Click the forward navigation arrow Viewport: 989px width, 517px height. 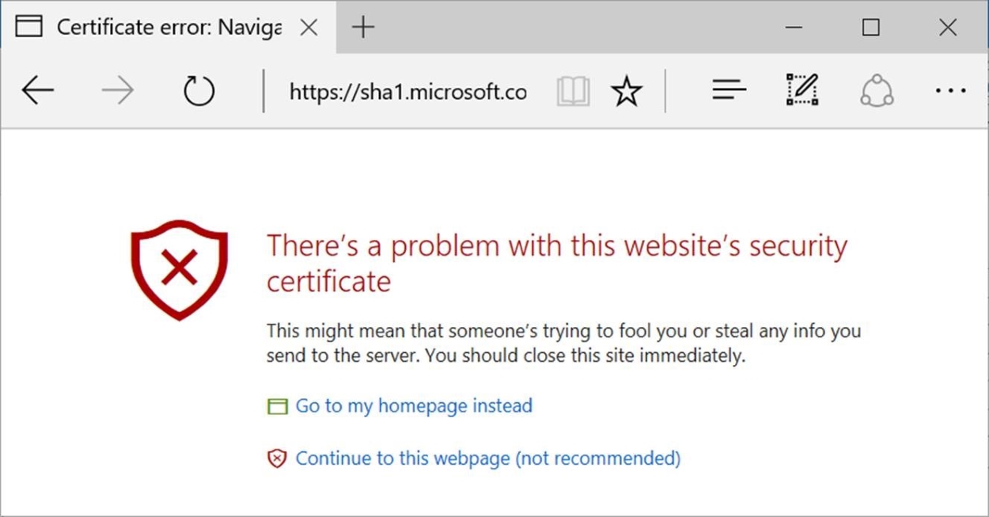117,89
